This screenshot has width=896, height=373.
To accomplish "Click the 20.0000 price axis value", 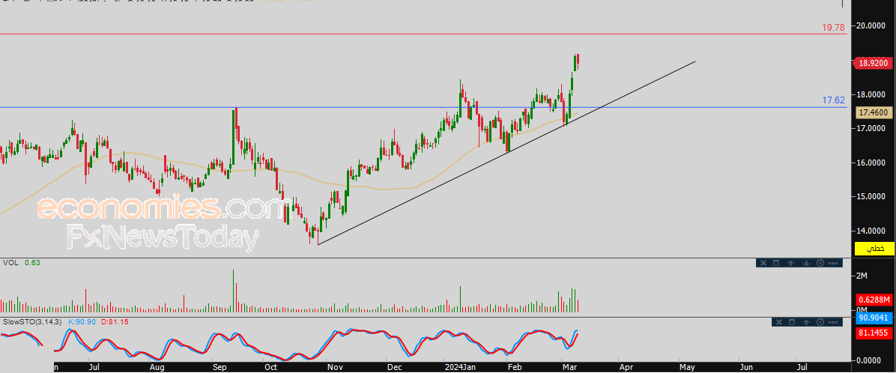I will coord(872,25).
